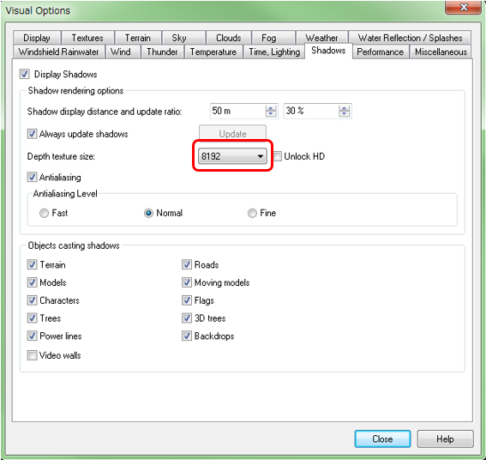Viewport: 486px width, 460px height.
Task: Click the Update shadows button
Action: click(232, 134)
